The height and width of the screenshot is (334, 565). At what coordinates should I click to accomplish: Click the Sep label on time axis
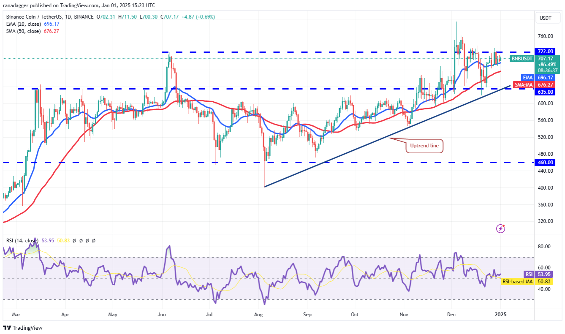click(x=307, y=315)
